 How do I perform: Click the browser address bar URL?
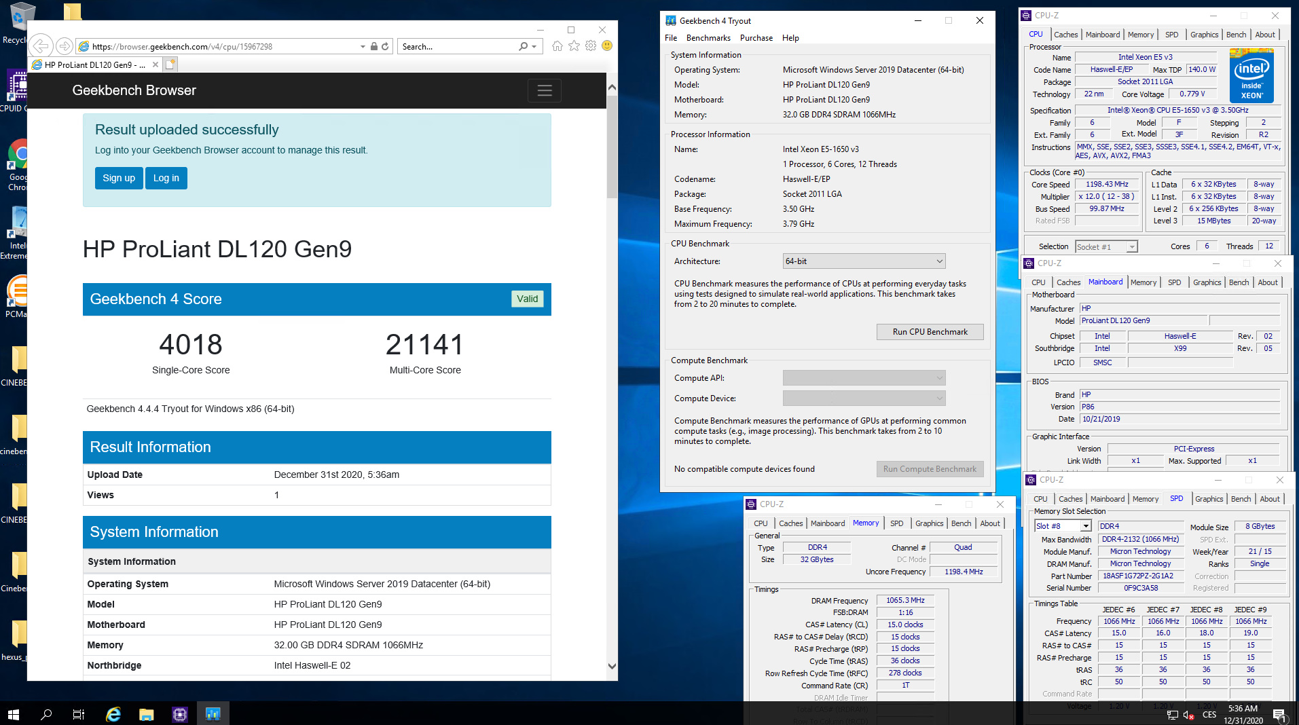pos(182,47)
